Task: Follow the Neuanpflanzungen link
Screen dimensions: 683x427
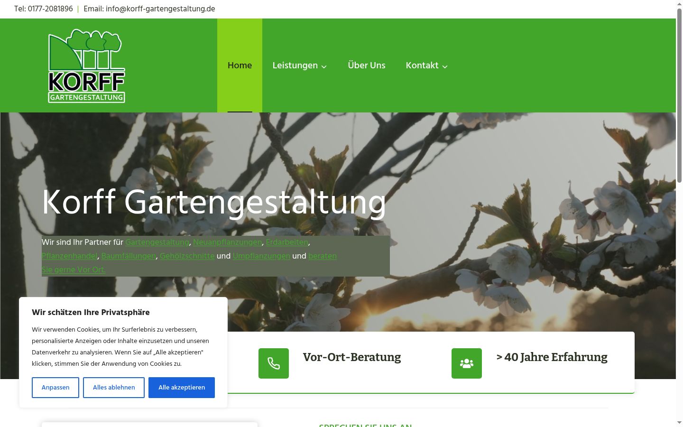Action: pyautogui.click(x=227, y=242)
